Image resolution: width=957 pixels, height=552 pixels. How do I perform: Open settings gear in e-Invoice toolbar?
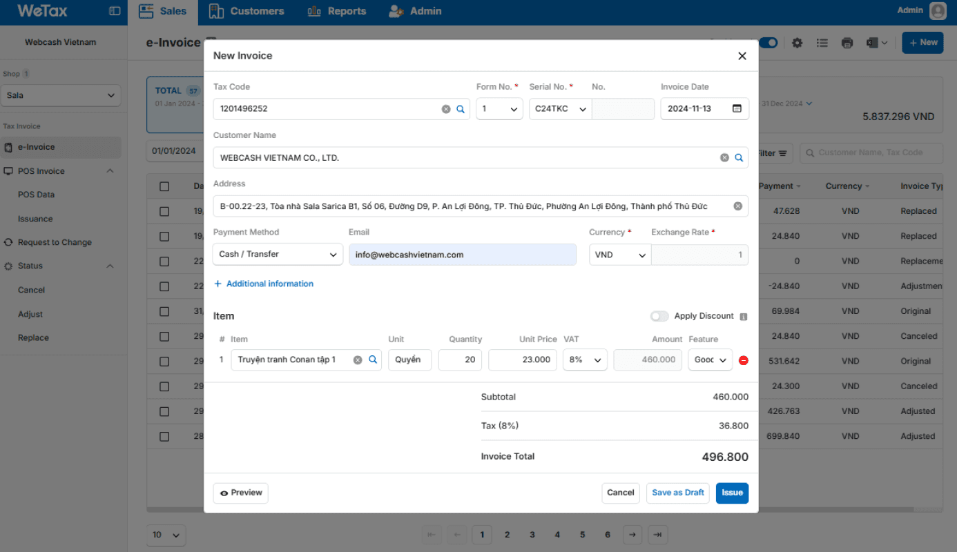click(797, 43)
